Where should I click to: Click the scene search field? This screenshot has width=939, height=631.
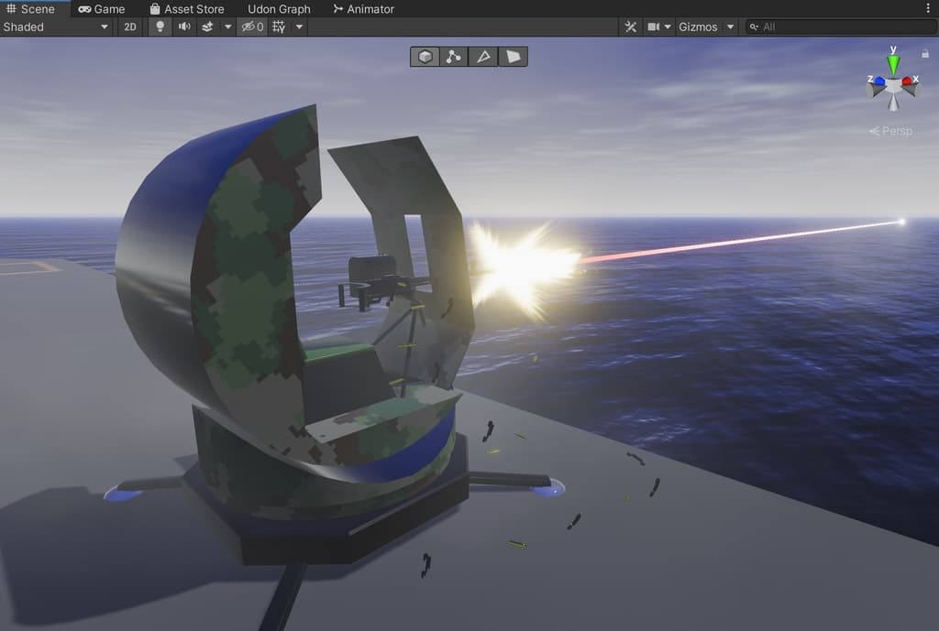839,27
